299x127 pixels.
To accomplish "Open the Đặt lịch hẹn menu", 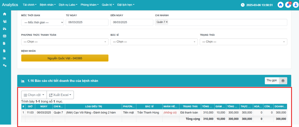I will coord(126,5).
